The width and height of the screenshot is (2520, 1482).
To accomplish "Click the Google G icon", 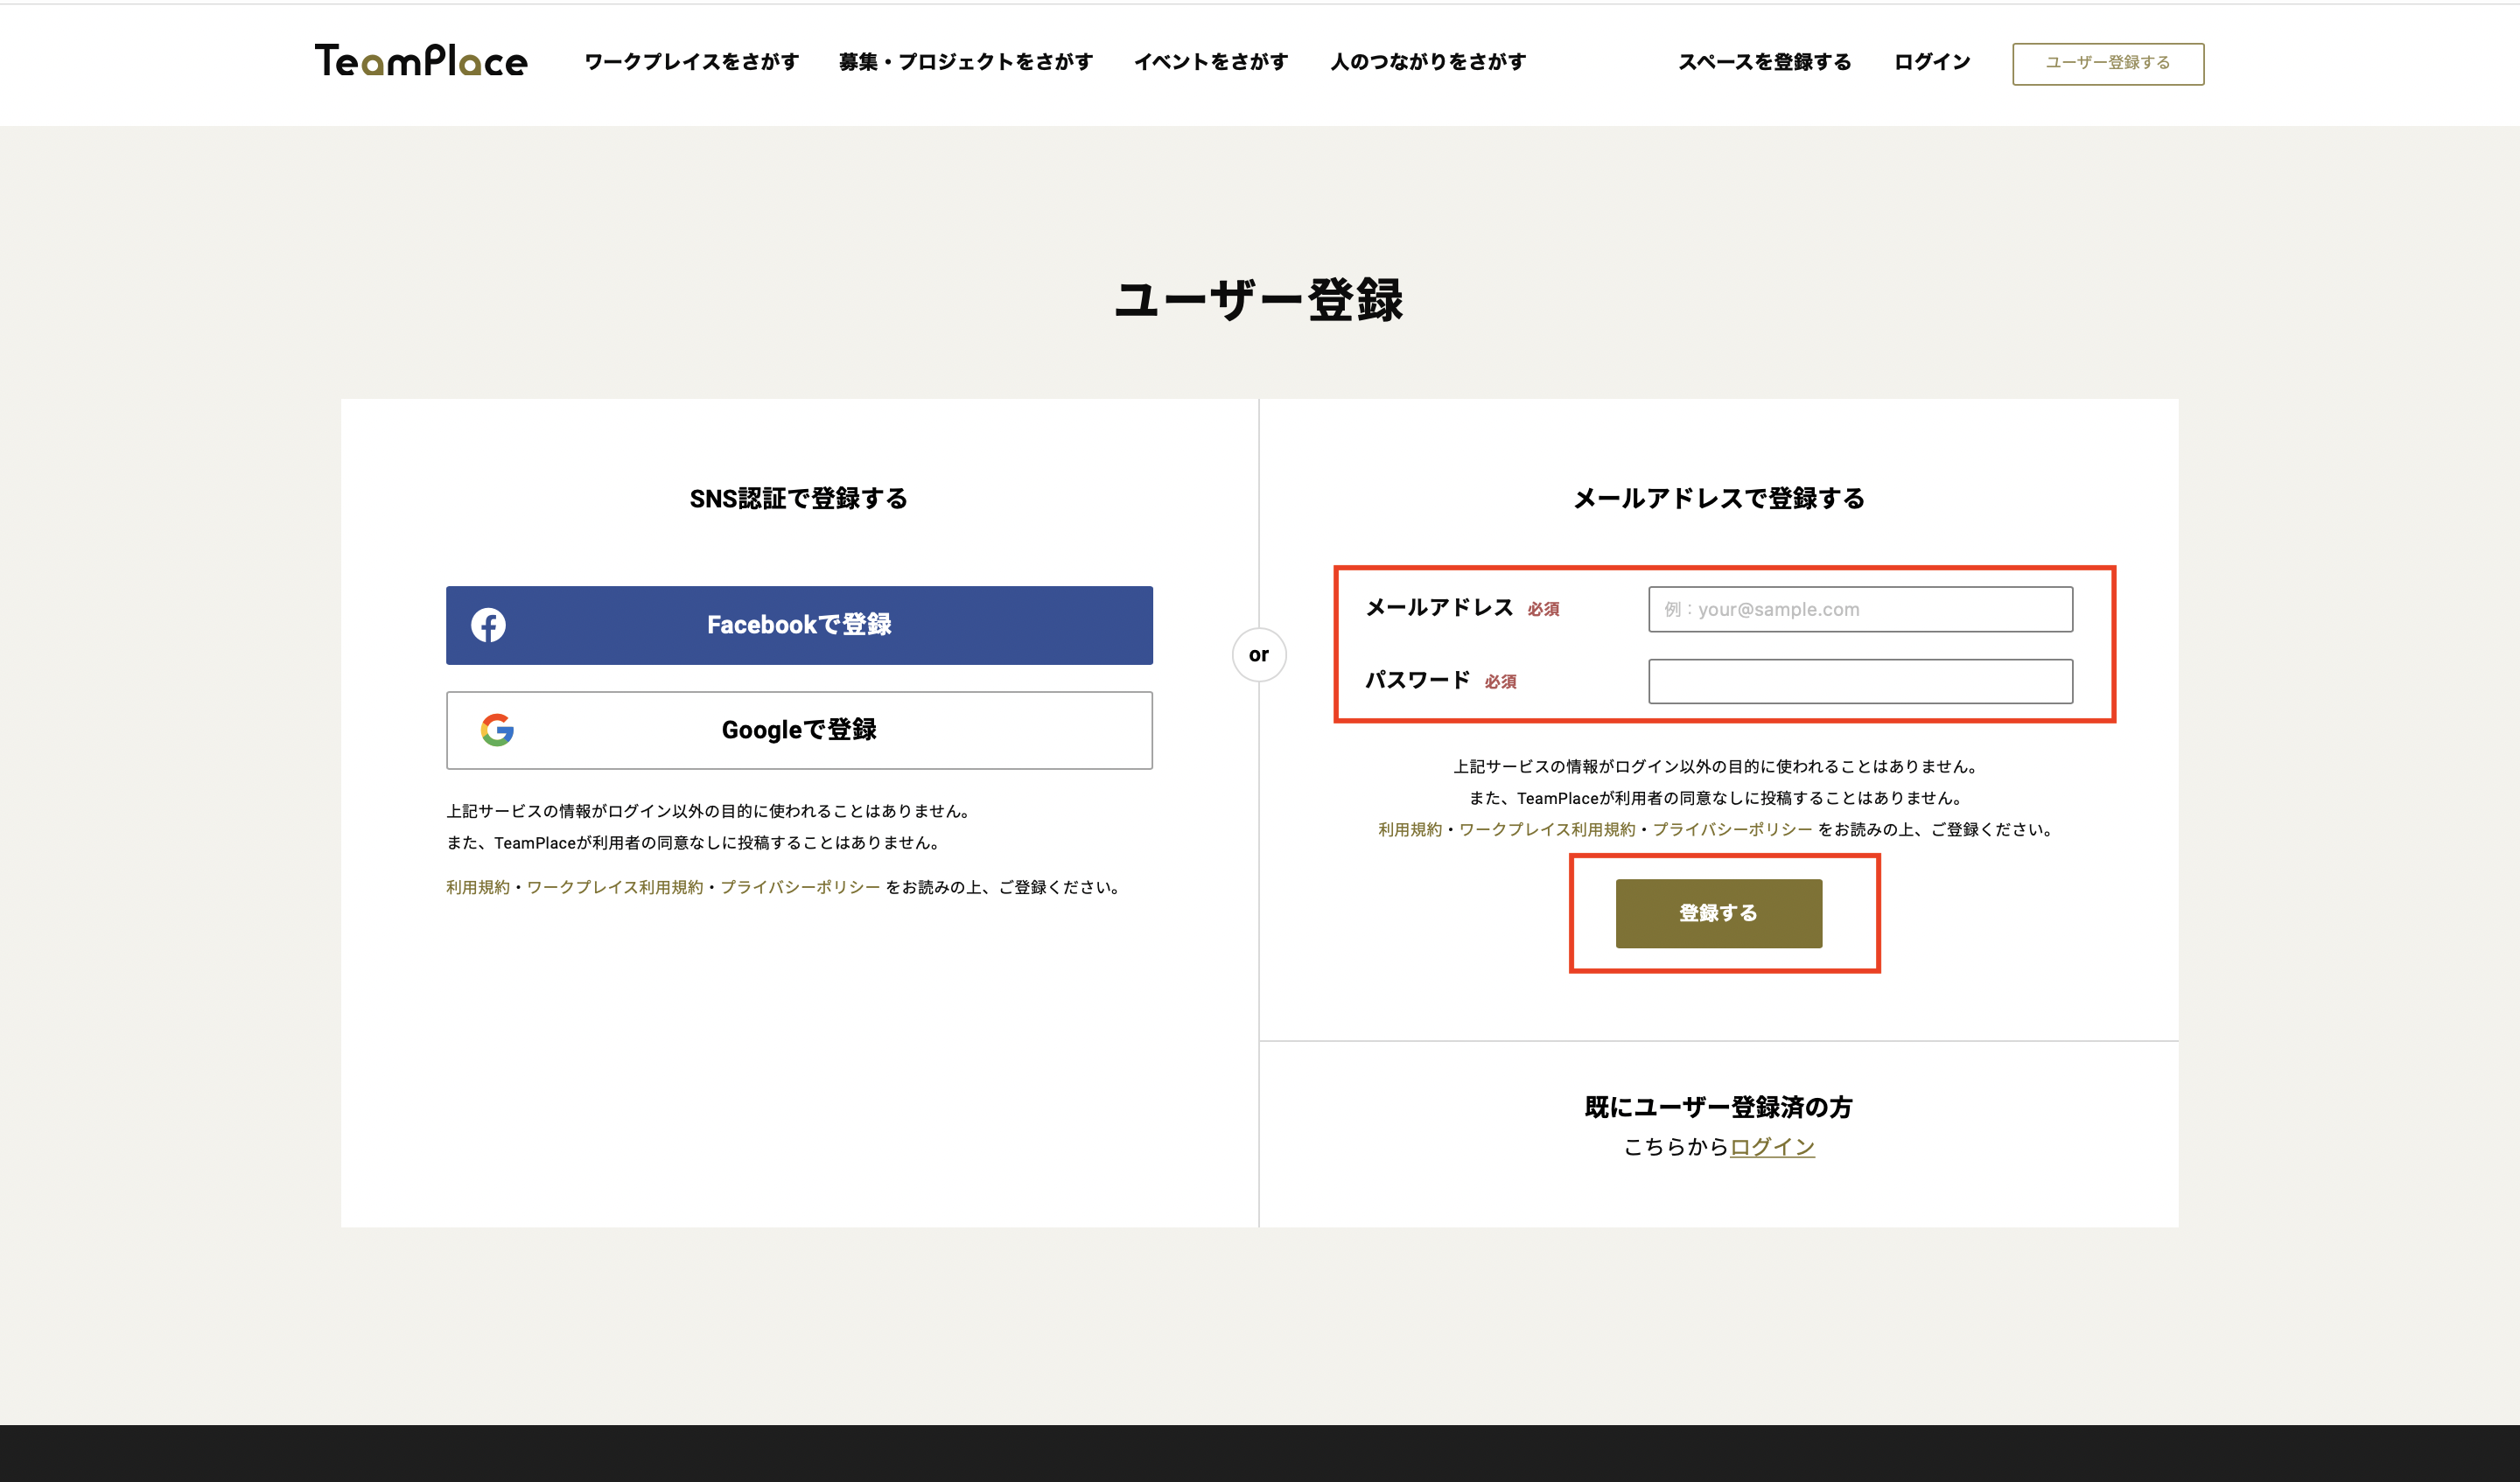I will click(497, 730).
